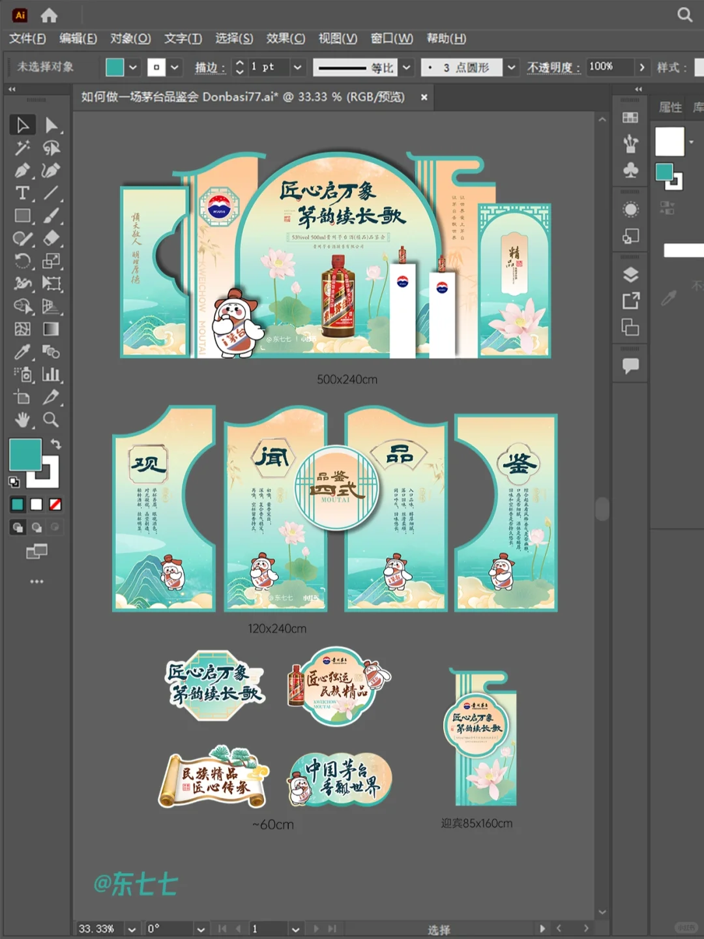Select the Eyedropper tool
This screenshot has height=939, width=704.
pyautogui.click(x=22, y=352)
